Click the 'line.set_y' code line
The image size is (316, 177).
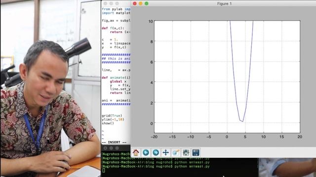click(120, 89)
